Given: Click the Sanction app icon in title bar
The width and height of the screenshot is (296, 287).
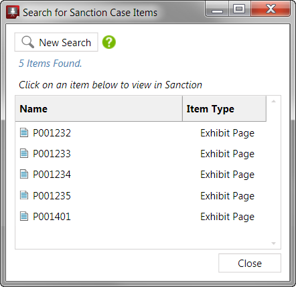Looking at the screenshot, I should tap(13, 12).
